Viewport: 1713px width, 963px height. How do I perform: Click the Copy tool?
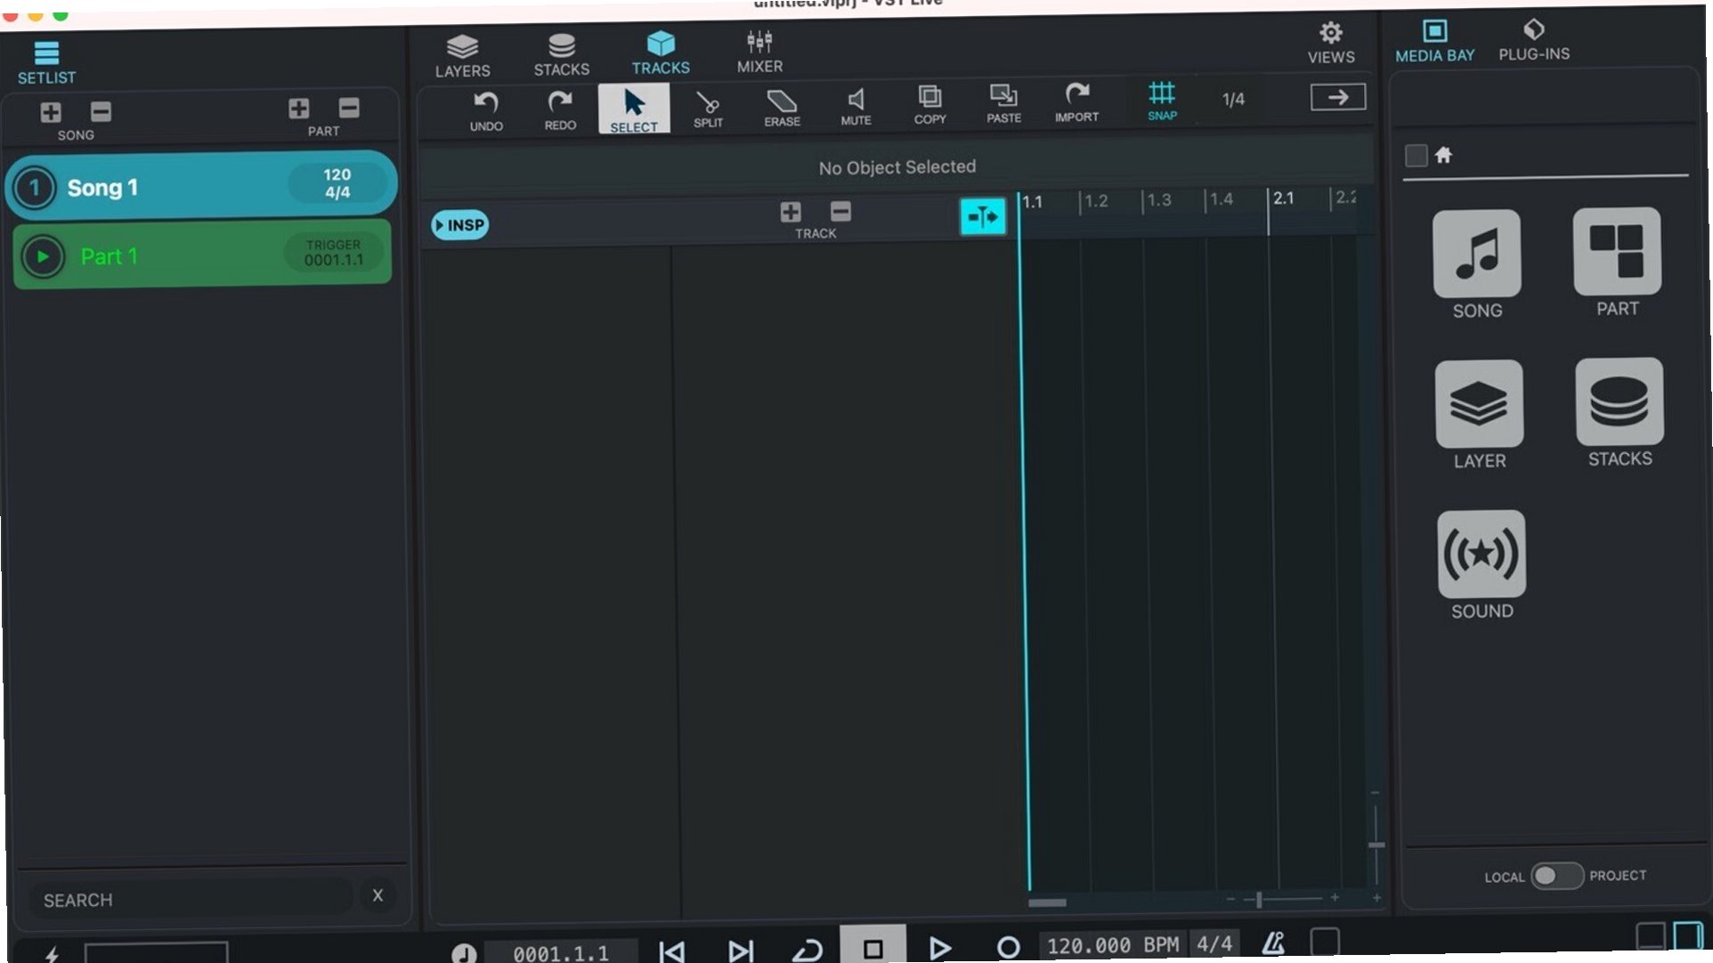tap(930, 106)
